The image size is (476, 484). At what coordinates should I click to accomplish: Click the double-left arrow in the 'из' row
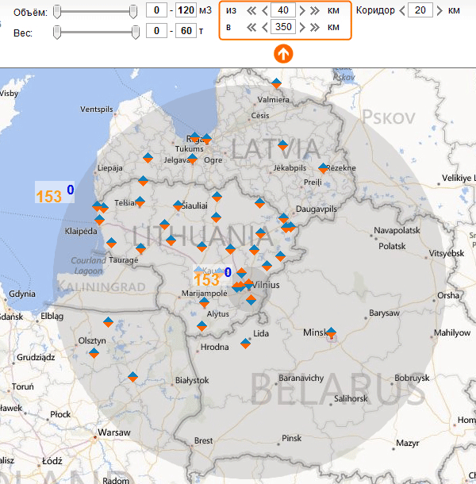pos(251,10)
